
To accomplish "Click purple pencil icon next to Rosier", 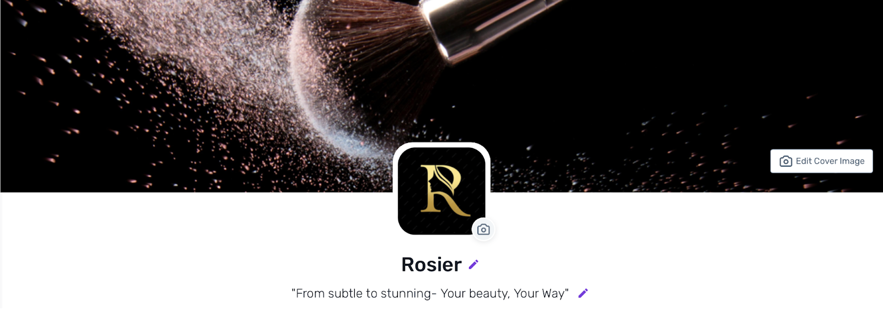I will point(474,265).
